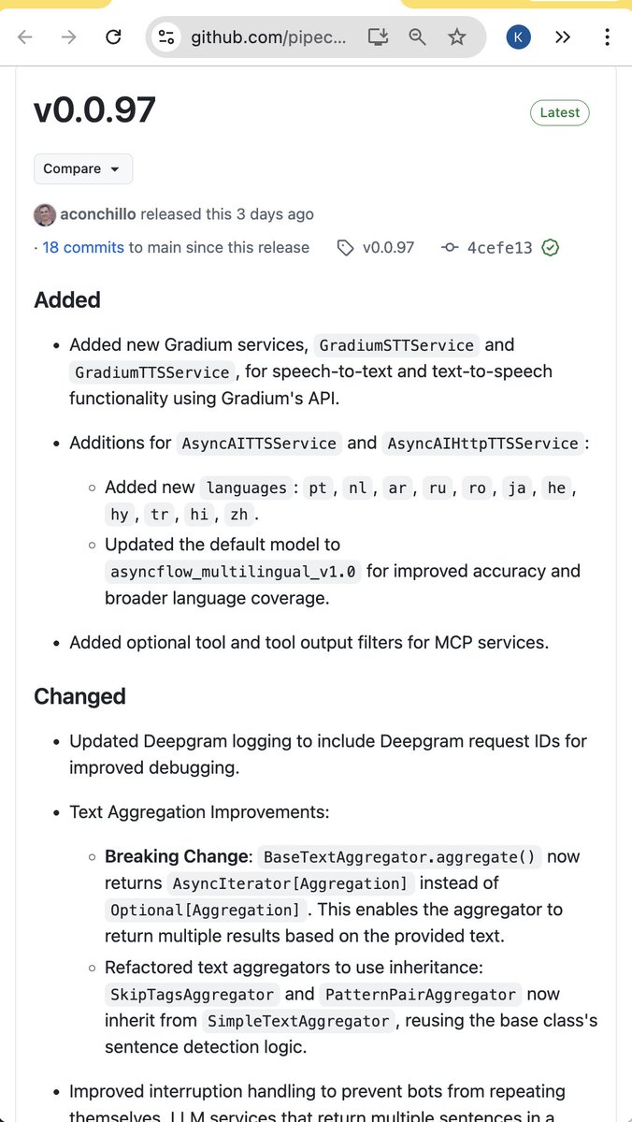Open the aconchillo username link
This screenshot has width=632, height=1122.
98,214
